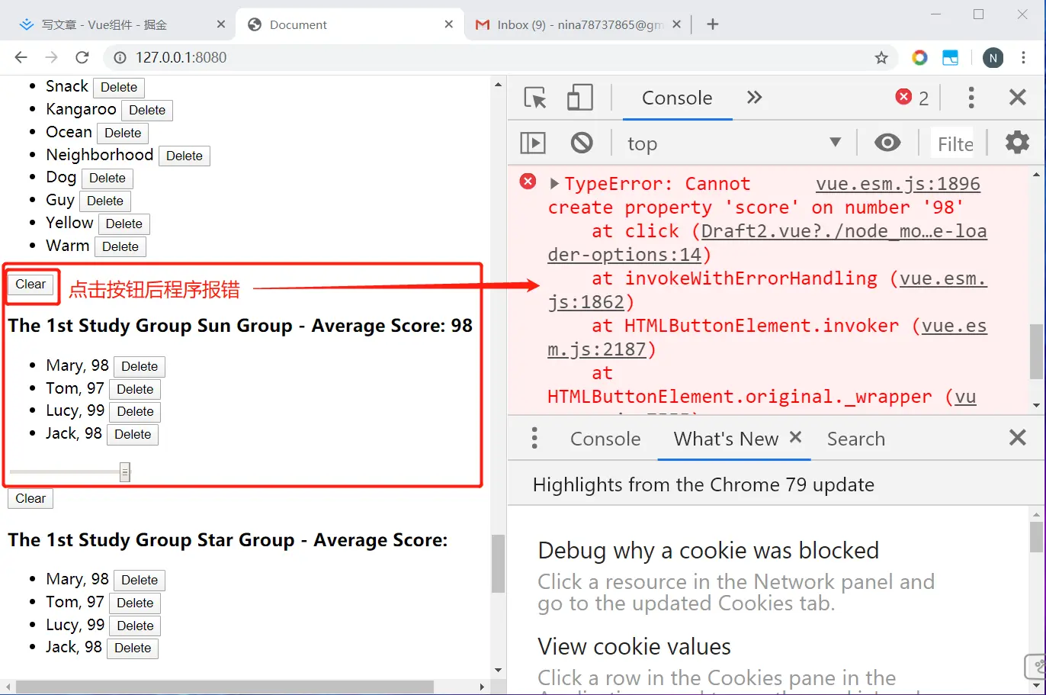Bookmark this page with the star icon

[x=881, y=57]
